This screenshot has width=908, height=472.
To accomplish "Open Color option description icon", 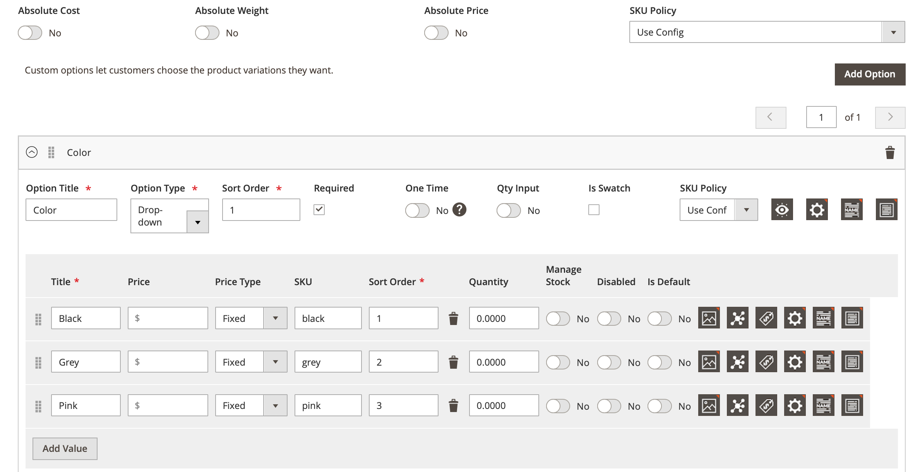I will pyautogui.click(x=886, y=210).
